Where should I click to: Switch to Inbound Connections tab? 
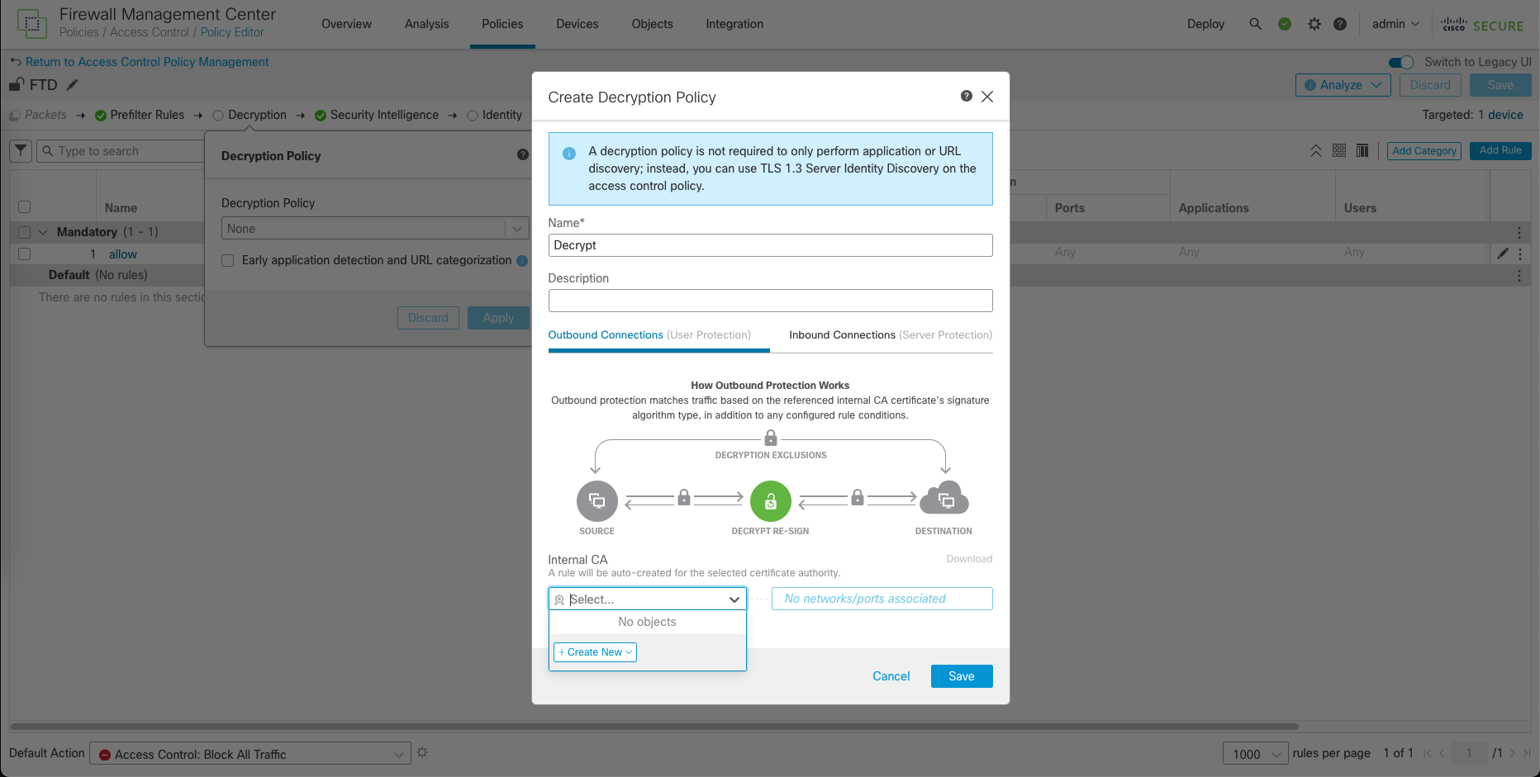pyautogui.click(x=890, y=335)
